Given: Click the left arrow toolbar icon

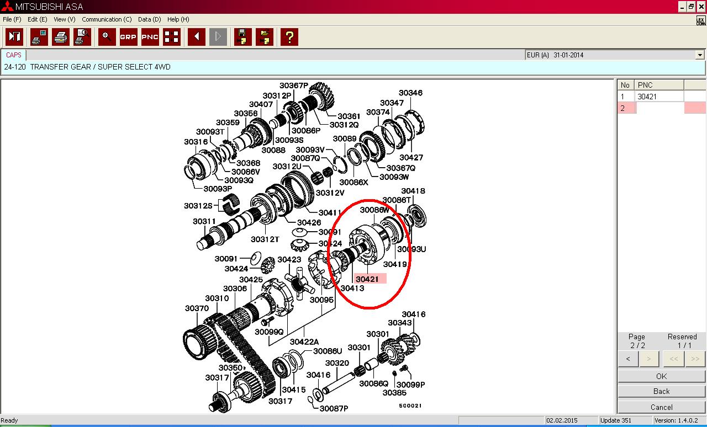Looking at the screenshot, I should click(196, 37).
